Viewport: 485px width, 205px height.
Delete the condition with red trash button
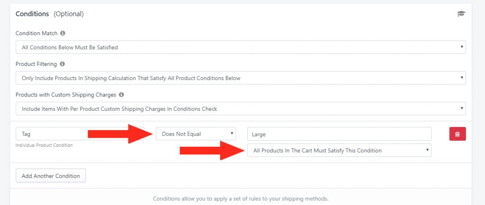pyautogui.click(x=458, y=134)
